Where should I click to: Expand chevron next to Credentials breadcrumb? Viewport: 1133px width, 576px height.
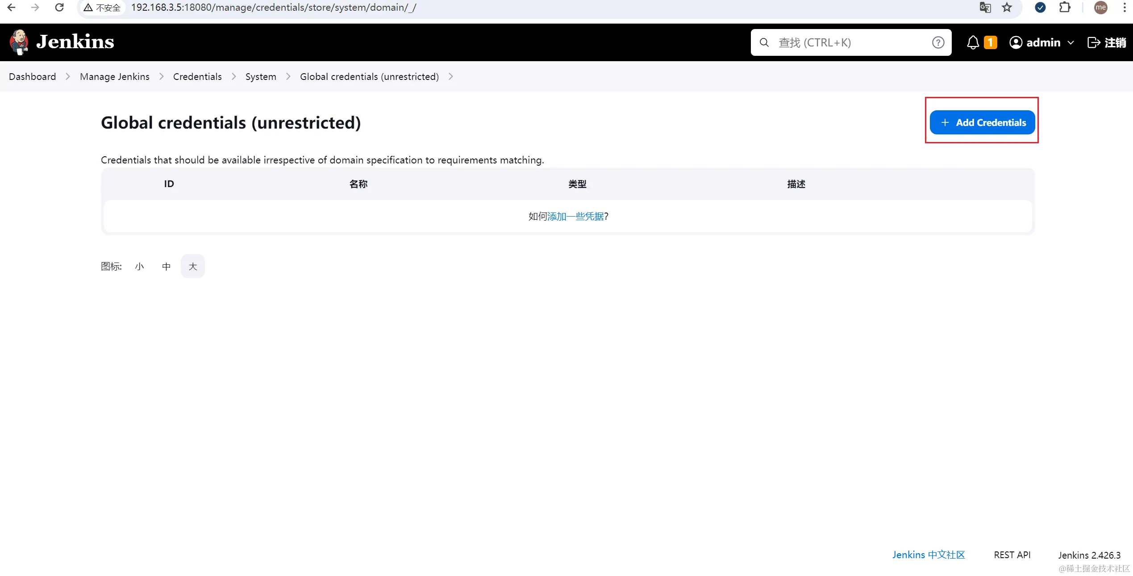pos(234,76)
